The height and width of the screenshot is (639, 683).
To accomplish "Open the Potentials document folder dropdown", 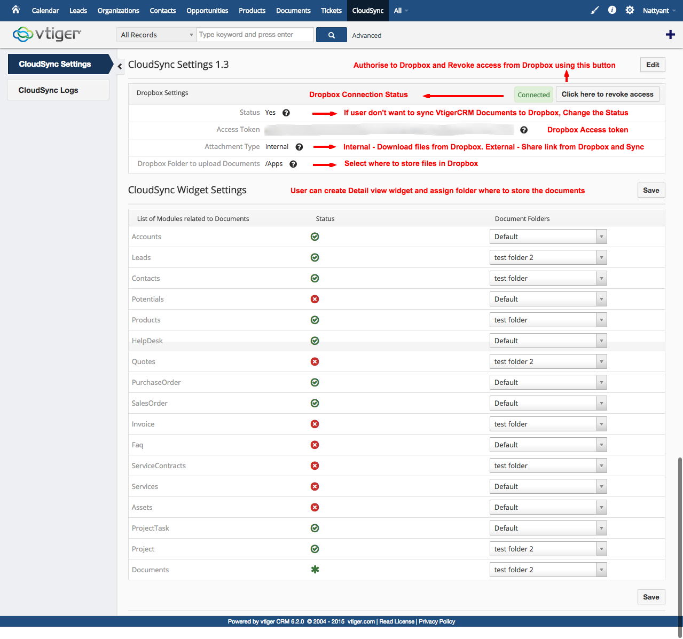I will click(548, 299).
